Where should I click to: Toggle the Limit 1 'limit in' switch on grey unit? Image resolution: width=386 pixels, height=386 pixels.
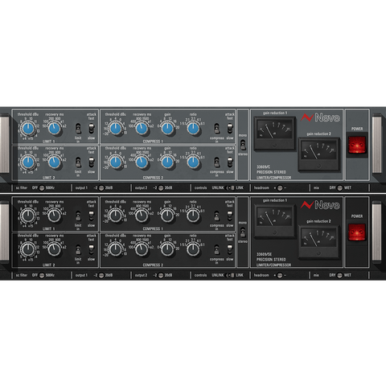(x=78, y=129)
